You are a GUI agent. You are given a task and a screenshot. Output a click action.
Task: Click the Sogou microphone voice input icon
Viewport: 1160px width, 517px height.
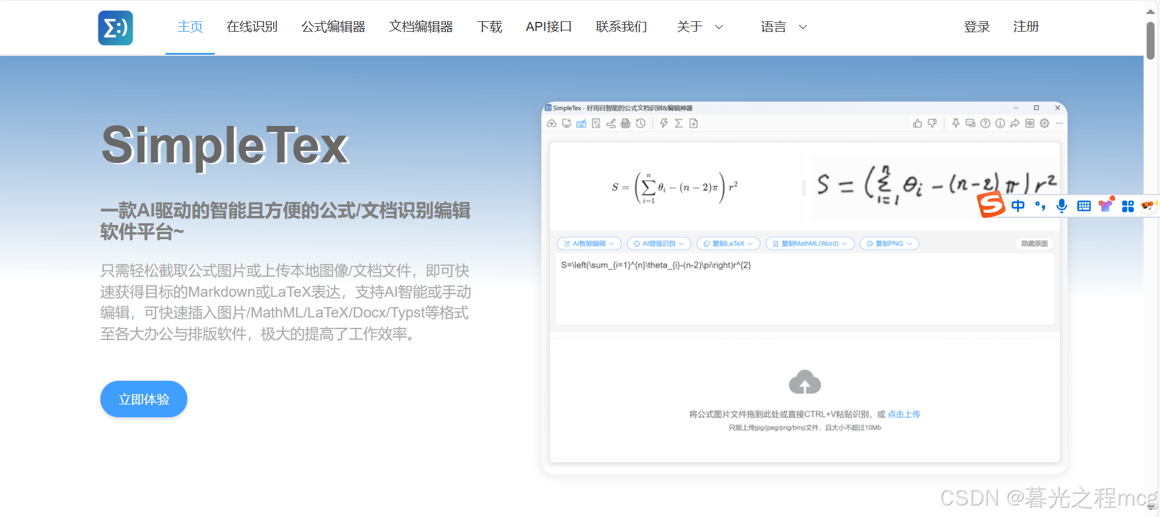[1061, 206]
